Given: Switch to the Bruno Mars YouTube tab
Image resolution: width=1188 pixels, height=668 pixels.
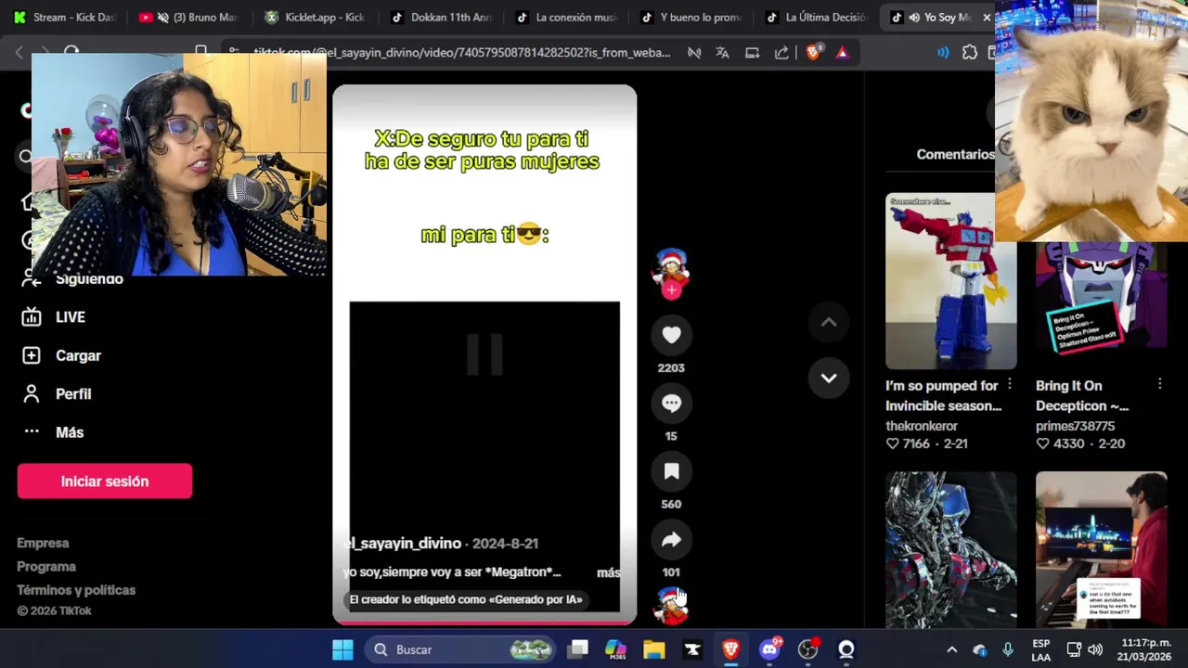Looking at the screenshot, I should point(189,17).
